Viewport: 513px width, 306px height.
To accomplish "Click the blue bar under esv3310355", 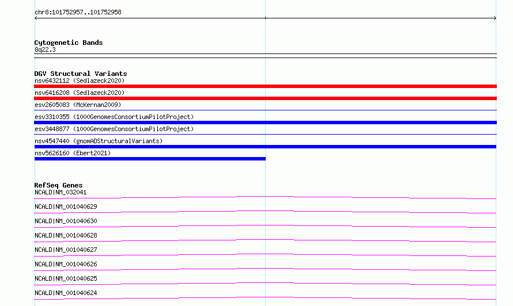I will (x=265, y=123).
